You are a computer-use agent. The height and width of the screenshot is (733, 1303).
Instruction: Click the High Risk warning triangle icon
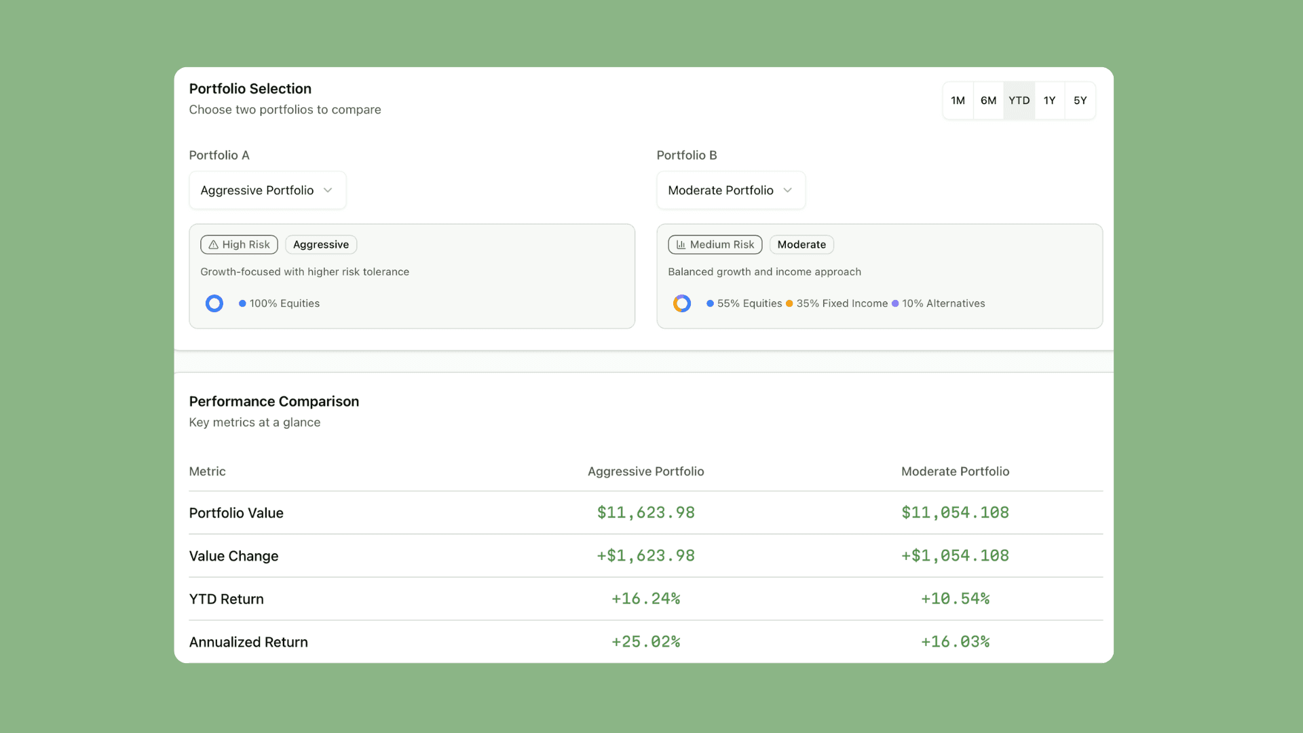(213, 245)
